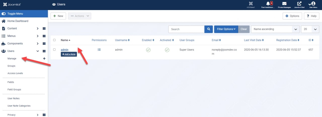Open the Private Messages envelope icon
Viewport: 322px width, 117px height.
tap(284, 4)
